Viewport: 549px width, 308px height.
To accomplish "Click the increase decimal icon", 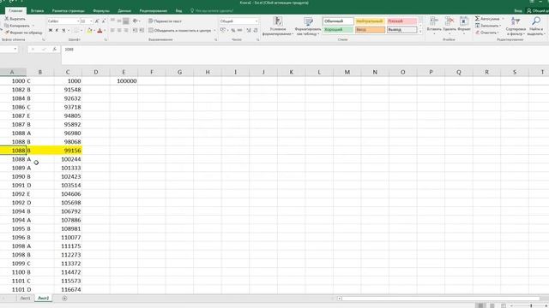I will [x=249, y=31].
